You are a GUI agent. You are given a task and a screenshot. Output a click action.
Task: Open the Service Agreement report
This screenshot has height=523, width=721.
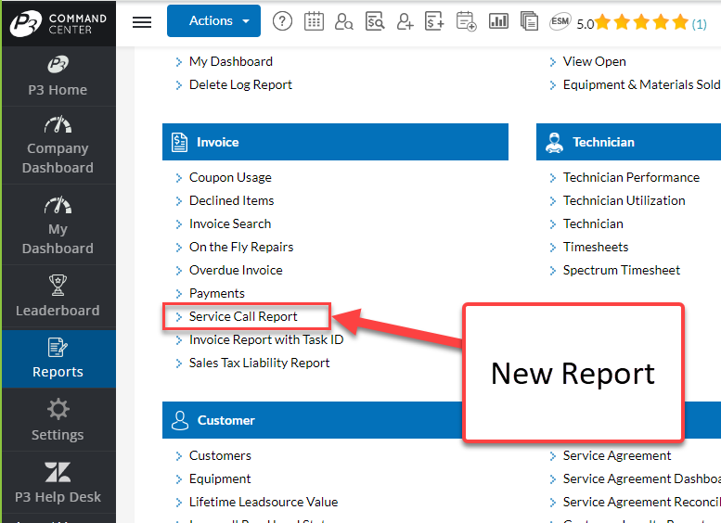click(617, 456)
